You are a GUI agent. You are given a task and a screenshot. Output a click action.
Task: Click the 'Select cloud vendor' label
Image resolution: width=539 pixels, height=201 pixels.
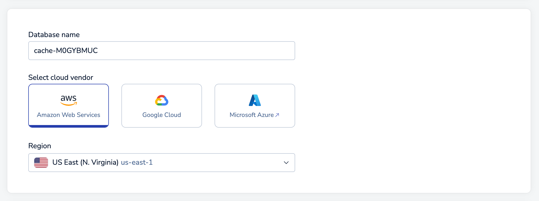61,78
